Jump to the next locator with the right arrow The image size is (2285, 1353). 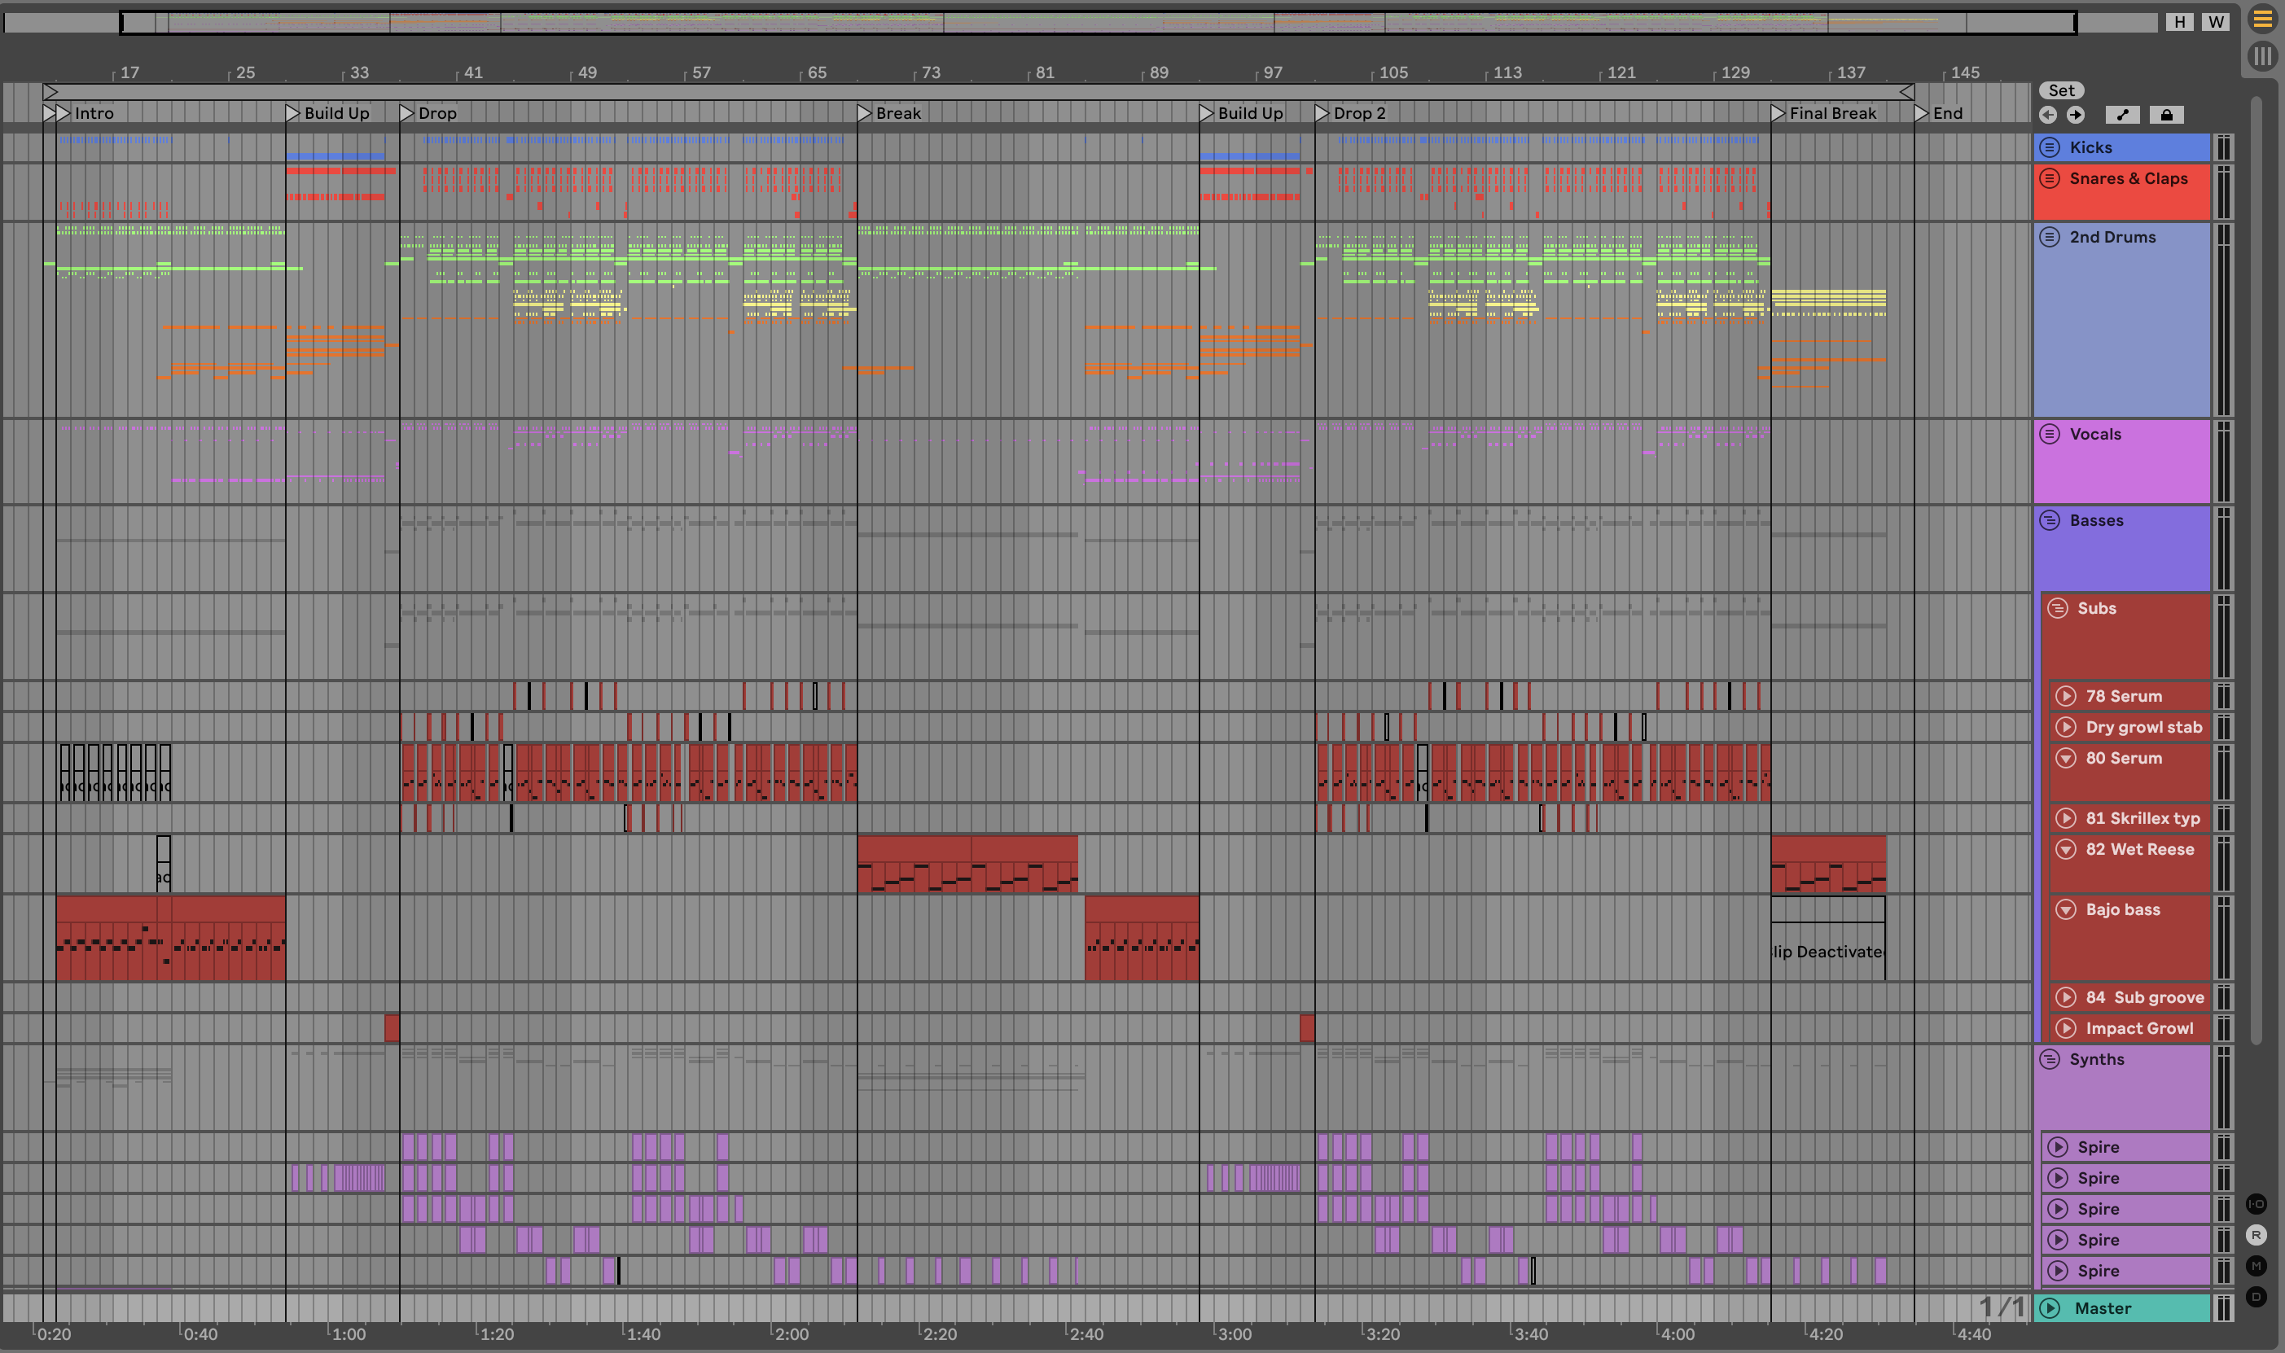pyautogui.click(x=2075, y=115)
